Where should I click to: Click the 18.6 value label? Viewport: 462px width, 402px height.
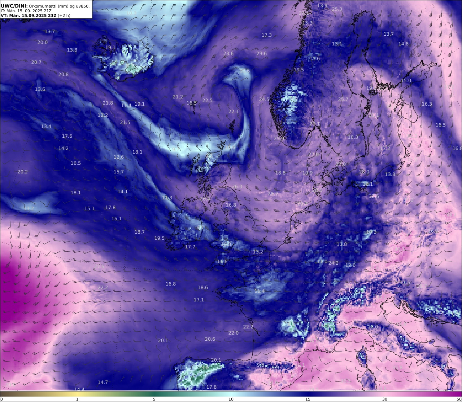point(203,288)
